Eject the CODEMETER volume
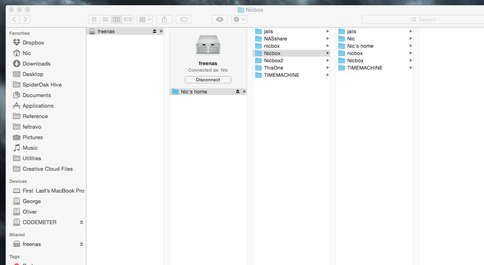 82,222
